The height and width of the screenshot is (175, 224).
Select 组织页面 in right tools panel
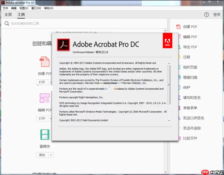tap(190, 67)
